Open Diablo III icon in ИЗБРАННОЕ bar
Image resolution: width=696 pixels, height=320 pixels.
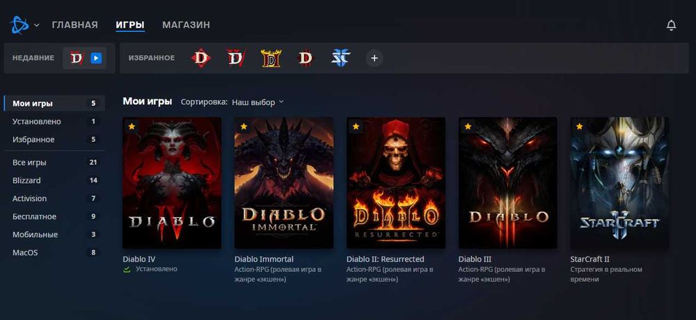306,58
